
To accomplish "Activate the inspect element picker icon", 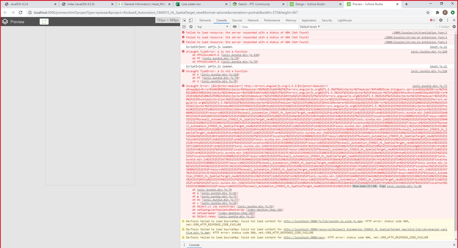I will tap(184, 20).
